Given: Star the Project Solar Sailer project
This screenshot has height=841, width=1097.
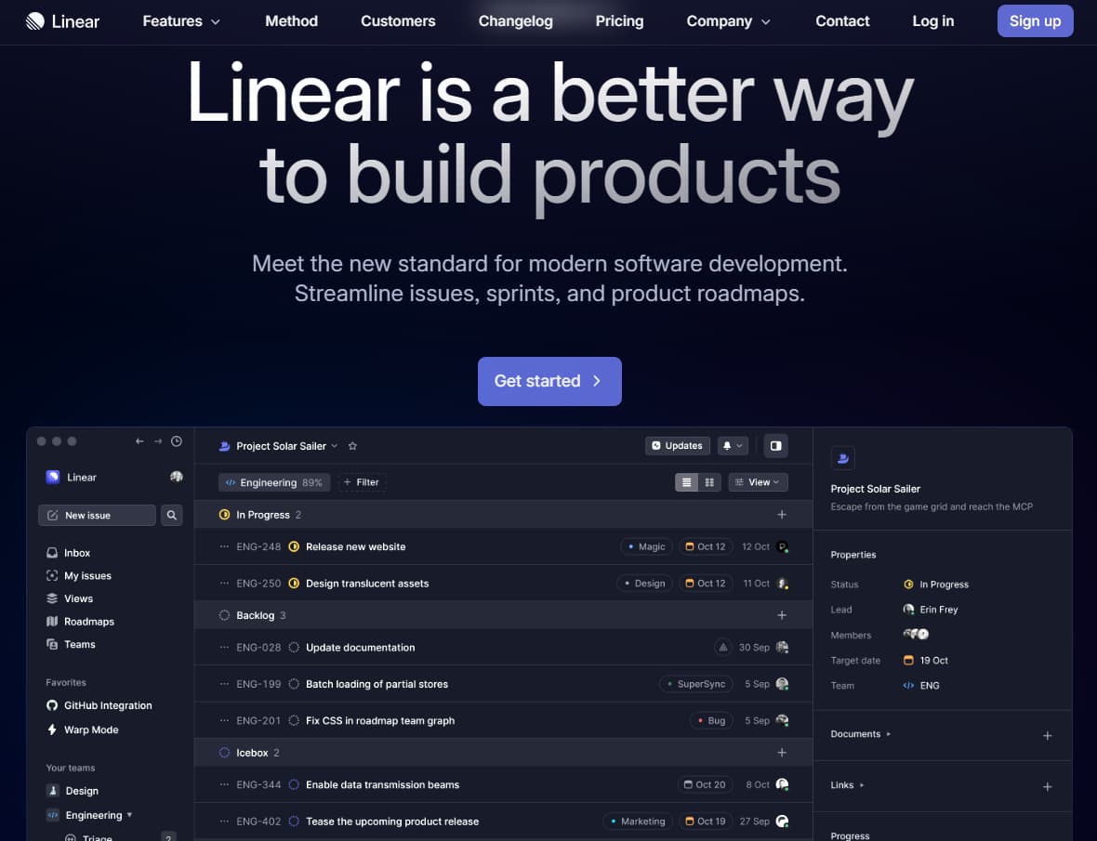Looking at the screenshot, I should [x=352, y=446].
